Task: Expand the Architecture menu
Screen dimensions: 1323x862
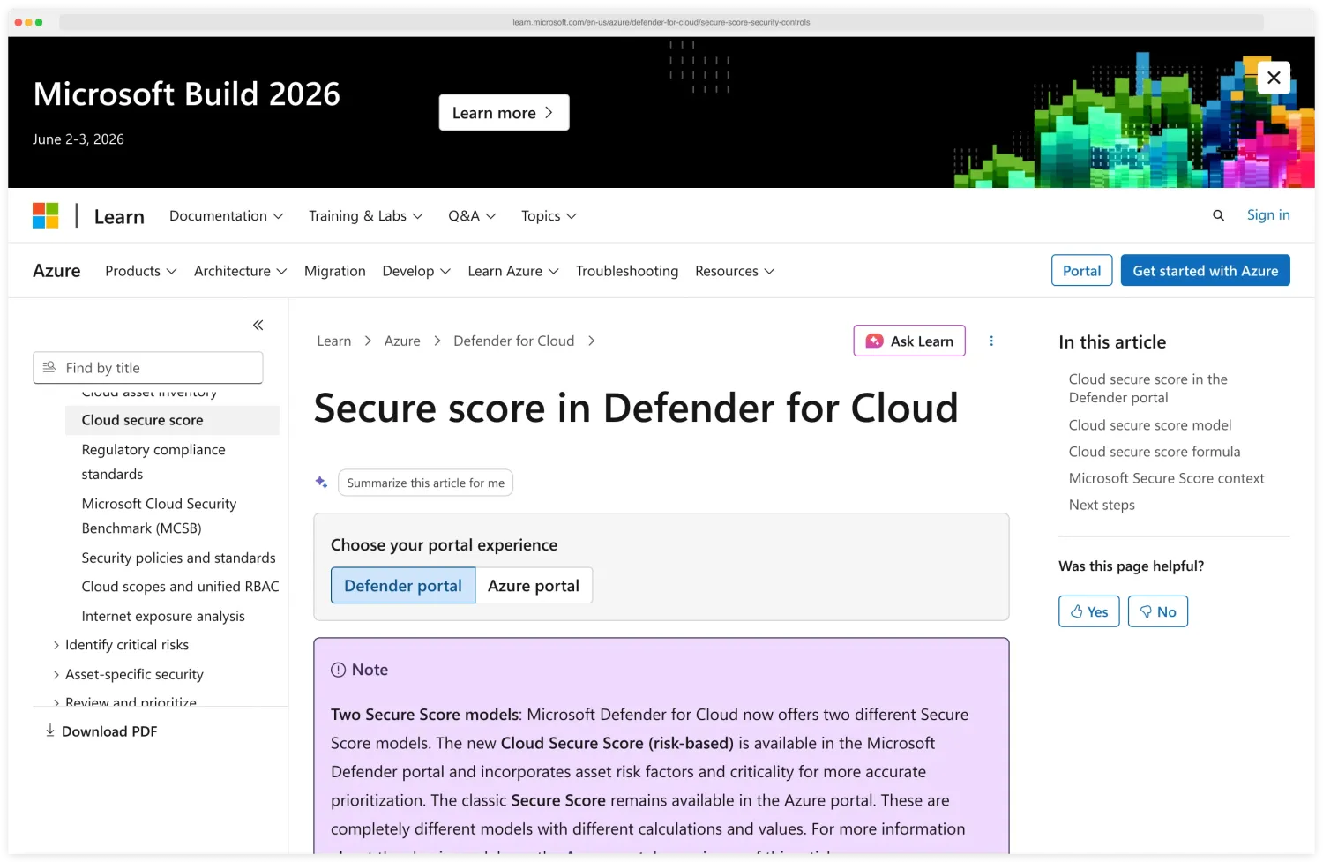Action: (241, 271)
